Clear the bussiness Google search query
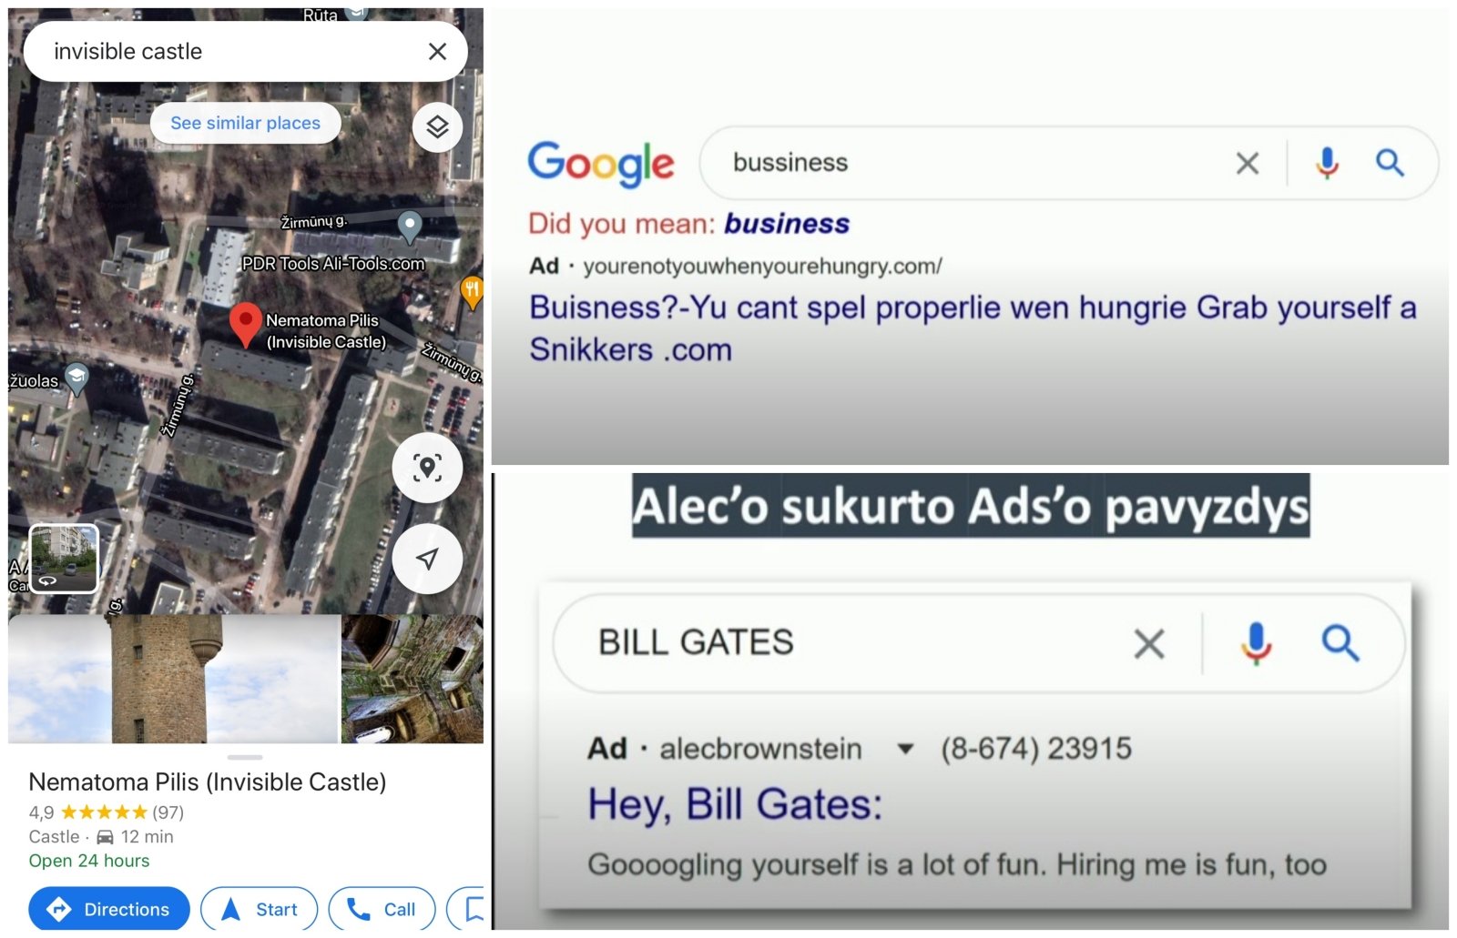This screenshot has height=938, width=1457. 1248,164
